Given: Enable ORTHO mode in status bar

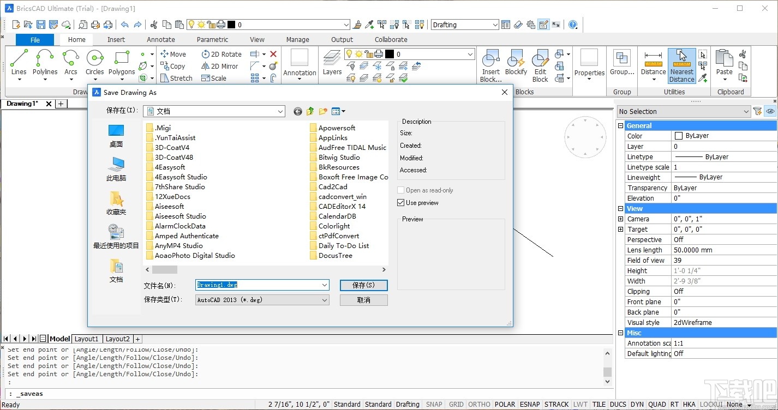Looking at the screenshot, I should [x=478, y=404].
